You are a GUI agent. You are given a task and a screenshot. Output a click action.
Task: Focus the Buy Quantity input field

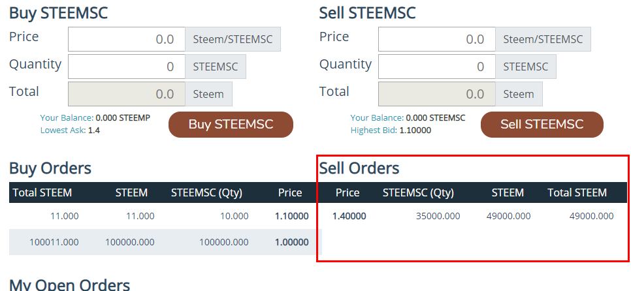(x=127, y=67)
